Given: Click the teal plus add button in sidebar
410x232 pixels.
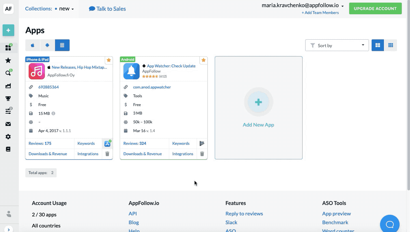Looking at the screenshot, I should point(8,30).
